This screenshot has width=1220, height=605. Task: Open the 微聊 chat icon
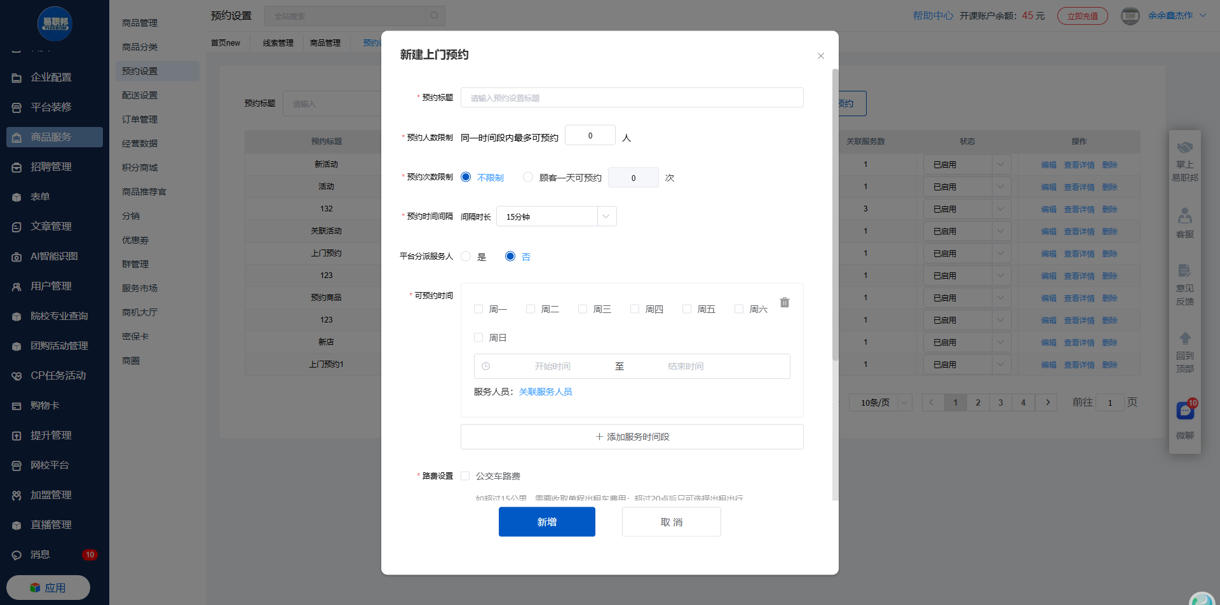[1185, 411]
